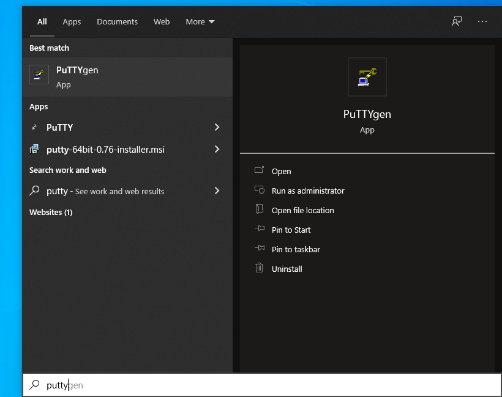This screenshot has height=397, width=502.
Task: Expand the PuTTY app result chevron
Action: (217, 128)
